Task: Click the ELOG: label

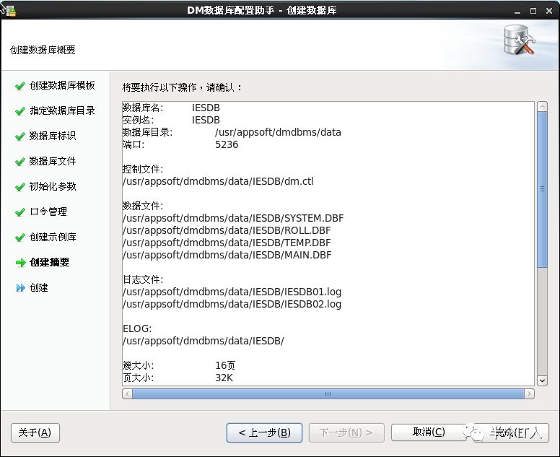Action: [137, 328]
